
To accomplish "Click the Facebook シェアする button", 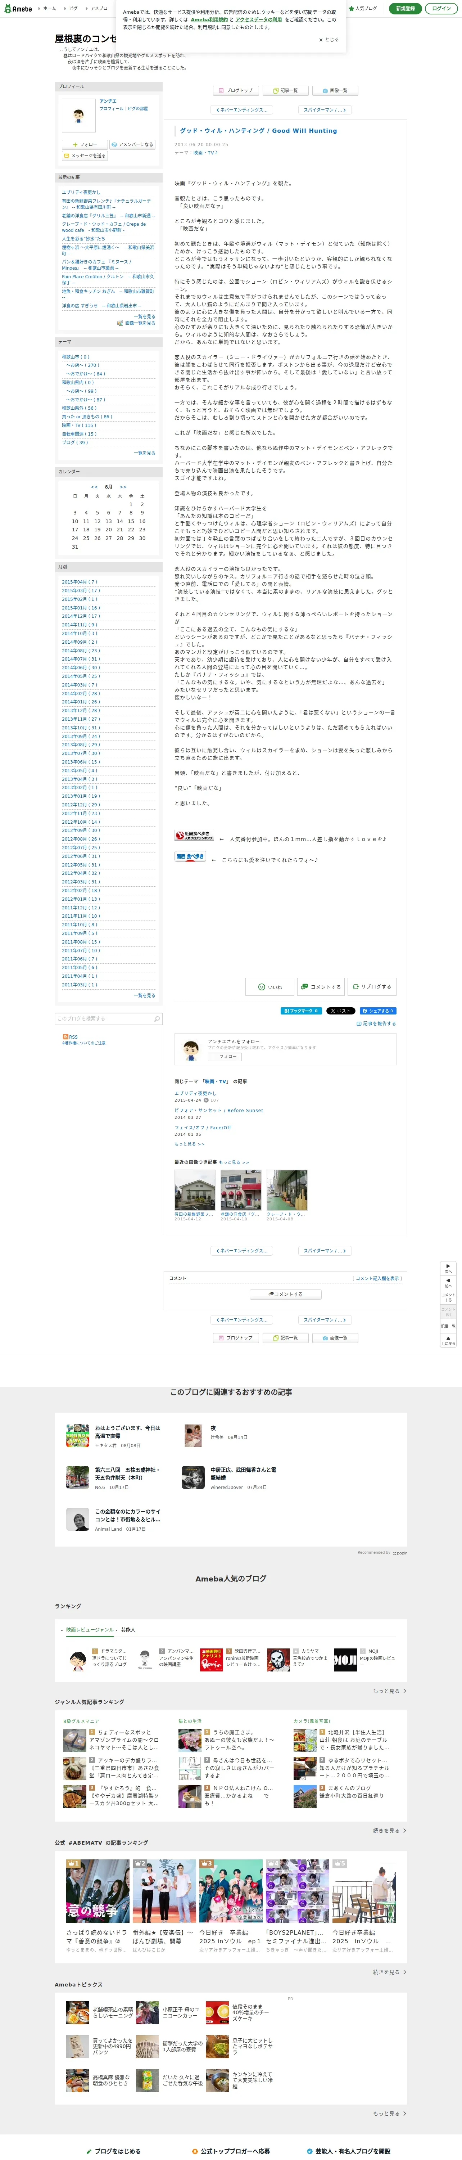I will tap(378, 1011).
